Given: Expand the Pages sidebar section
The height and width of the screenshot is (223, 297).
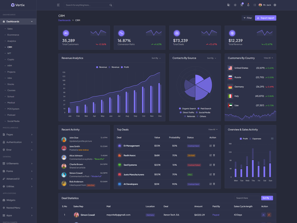Looking at the screenshot, I should coord(18,135).
